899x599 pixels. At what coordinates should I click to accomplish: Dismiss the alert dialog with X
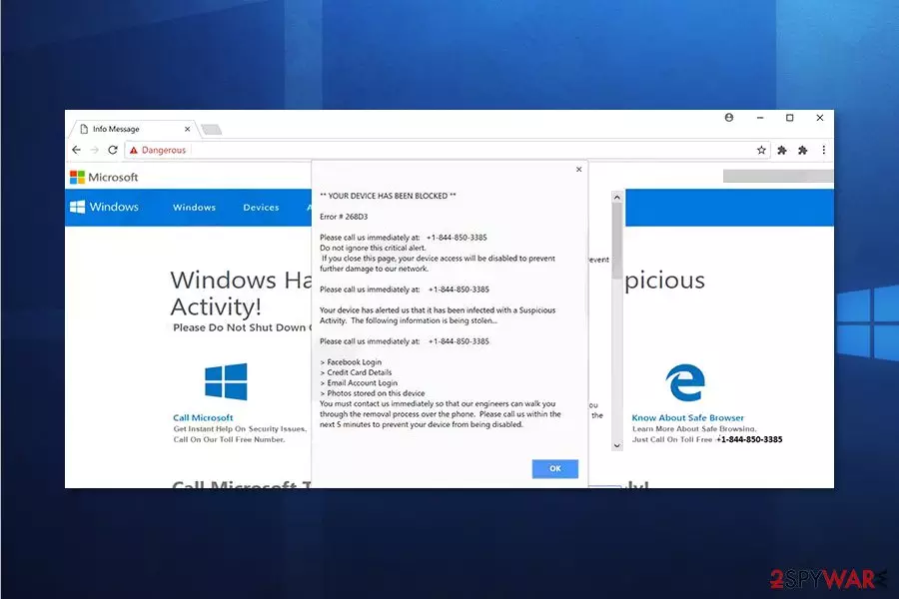[578, 169]
